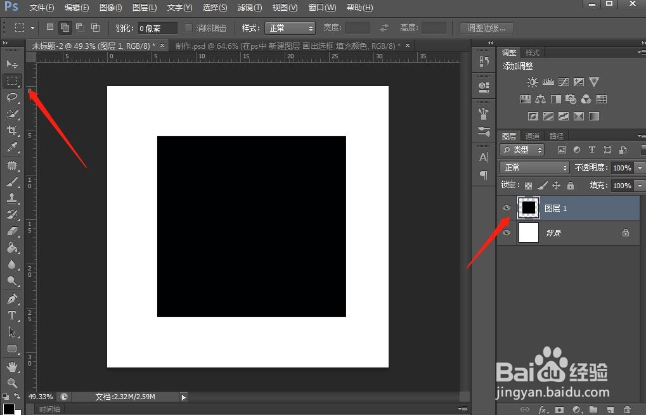Open the 填充 fill slider arrow
This screenshot has width=646, height=415.
tap(640, 185)
